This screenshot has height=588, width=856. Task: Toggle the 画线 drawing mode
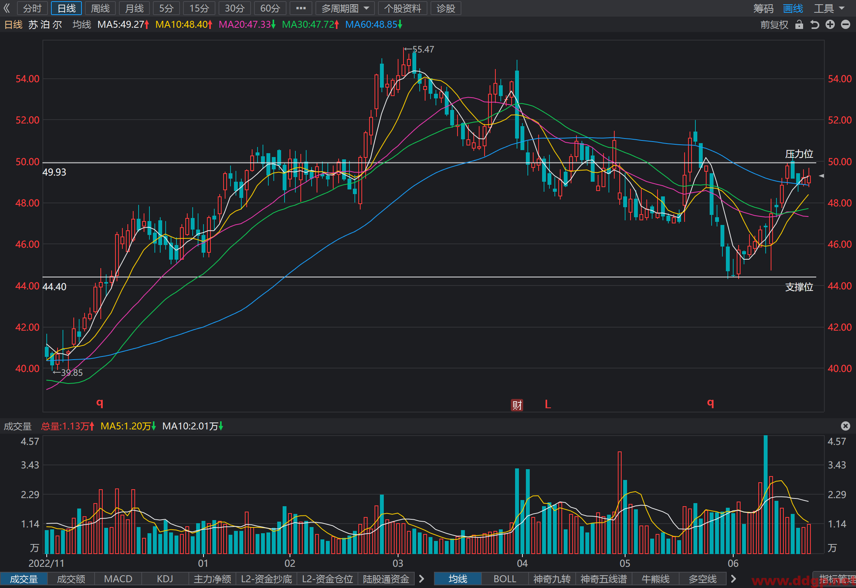point(793,8)
